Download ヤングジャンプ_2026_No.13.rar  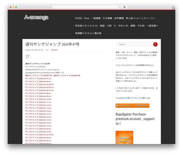point(38,108)
